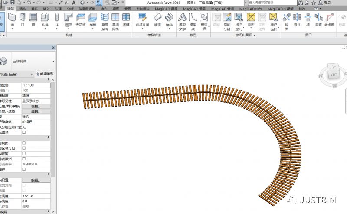This screenshot has width=347, height=214.
Task: Choose the Component (构件) tool
Action: tap(45, 19)
